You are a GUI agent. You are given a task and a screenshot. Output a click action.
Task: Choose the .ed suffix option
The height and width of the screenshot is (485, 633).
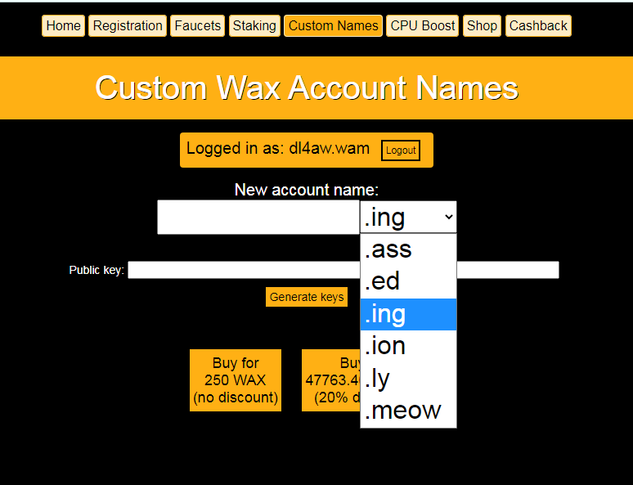coord(408,281)
